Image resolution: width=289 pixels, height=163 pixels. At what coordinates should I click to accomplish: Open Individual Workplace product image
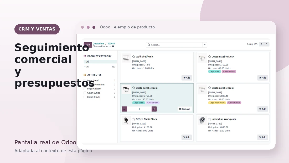coord(202,120)
